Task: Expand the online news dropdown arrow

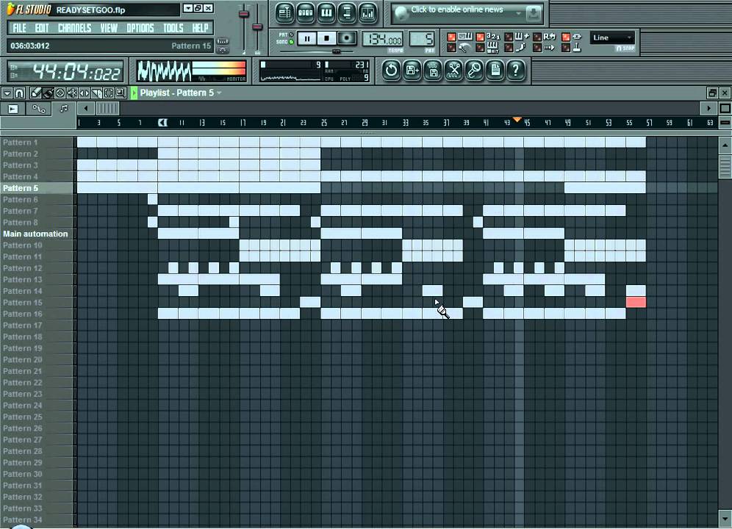Action: point(518,13)
